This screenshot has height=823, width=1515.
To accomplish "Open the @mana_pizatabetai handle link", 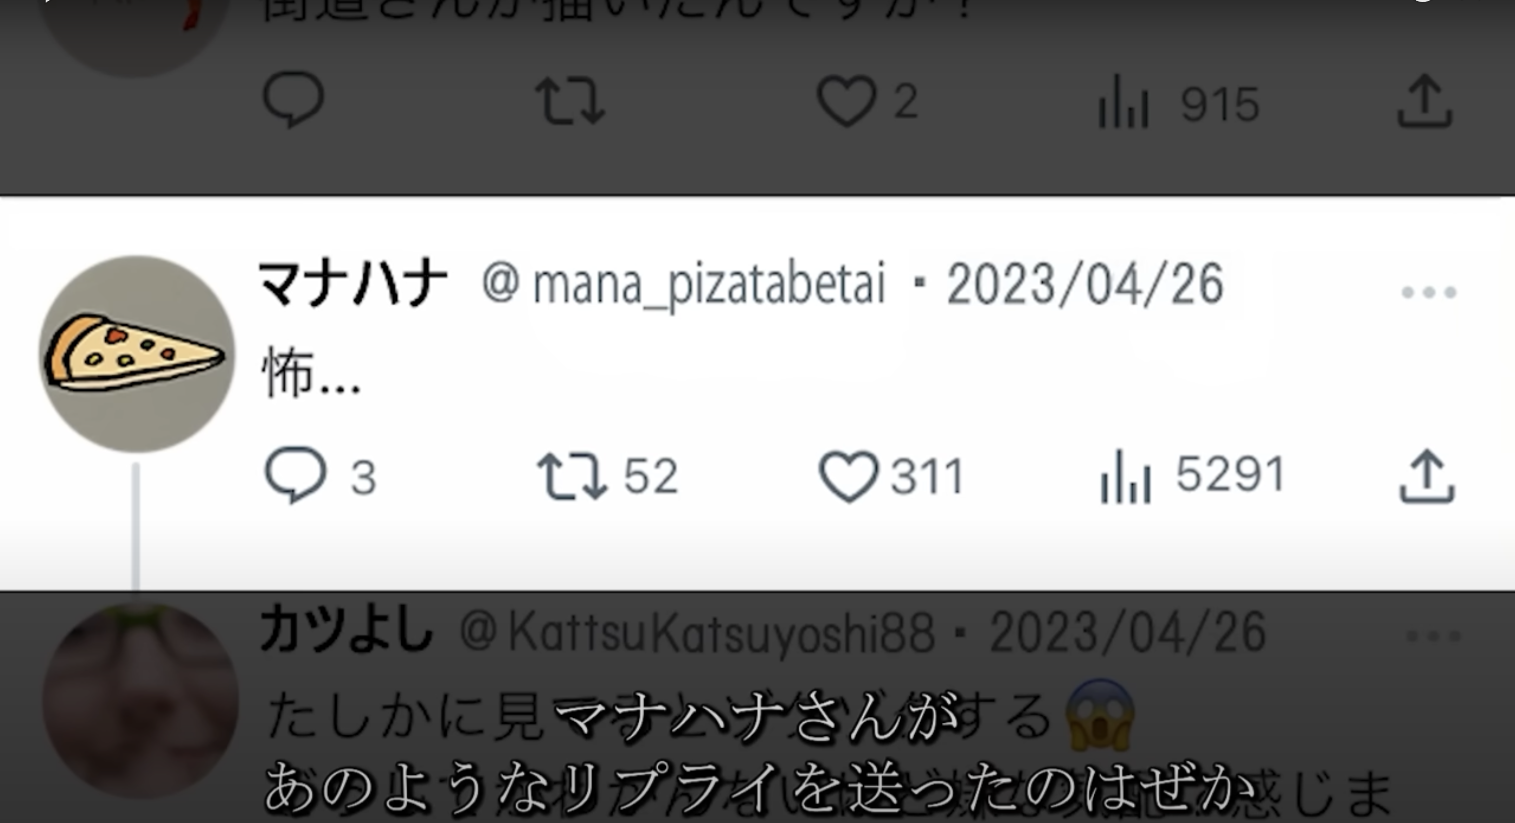I will [x=683, y=285].
